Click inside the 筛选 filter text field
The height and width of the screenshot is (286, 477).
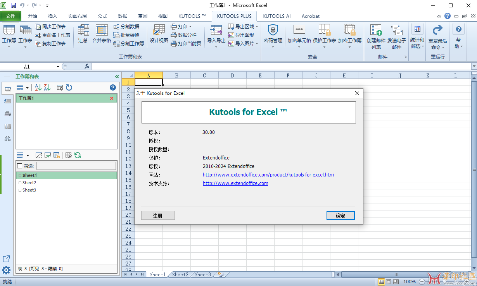pyautogui.click(x=76, y=166)
